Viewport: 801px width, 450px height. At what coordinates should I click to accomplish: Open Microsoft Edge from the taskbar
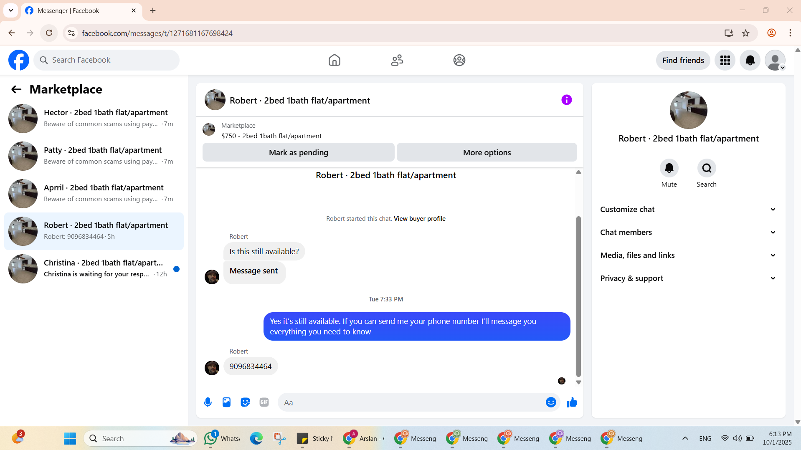(x=256, y=439)
